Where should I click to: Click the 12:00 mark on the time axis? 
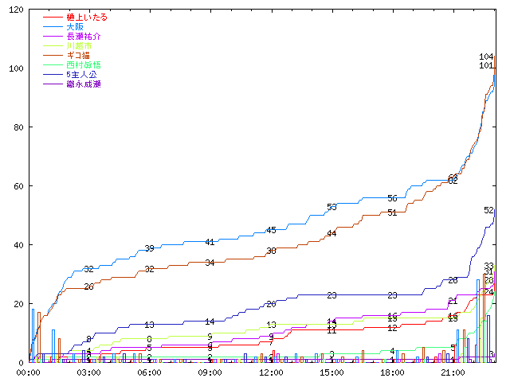click(271, 372)
